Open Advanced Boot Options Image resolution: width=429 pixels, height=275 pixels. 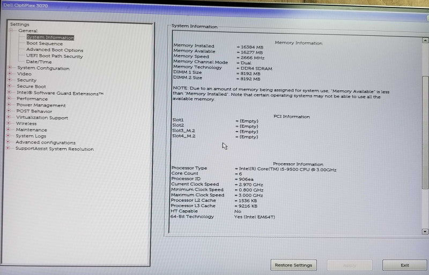coord(55,50)
